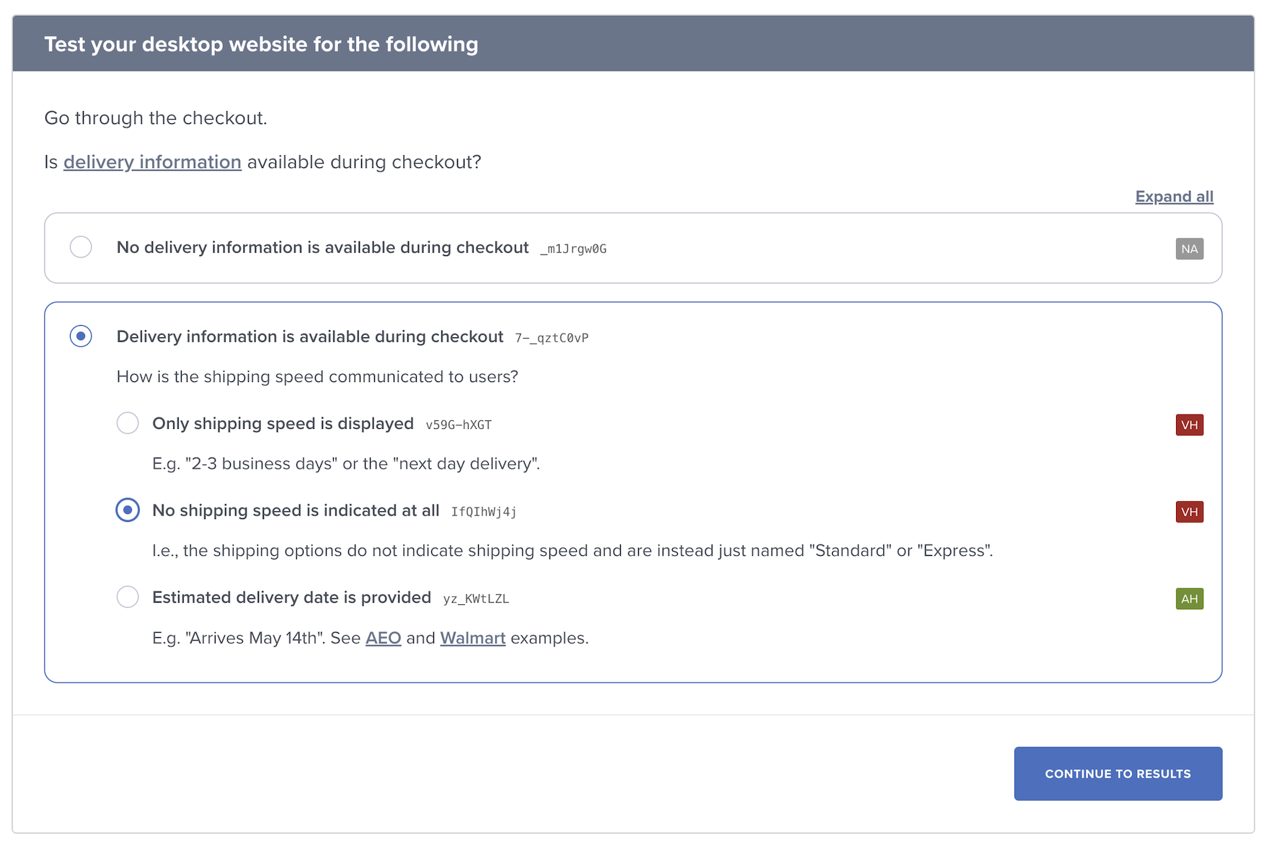Select the 'No delivery information is available' radio button
1269x847 pixels.
[81, 247]
